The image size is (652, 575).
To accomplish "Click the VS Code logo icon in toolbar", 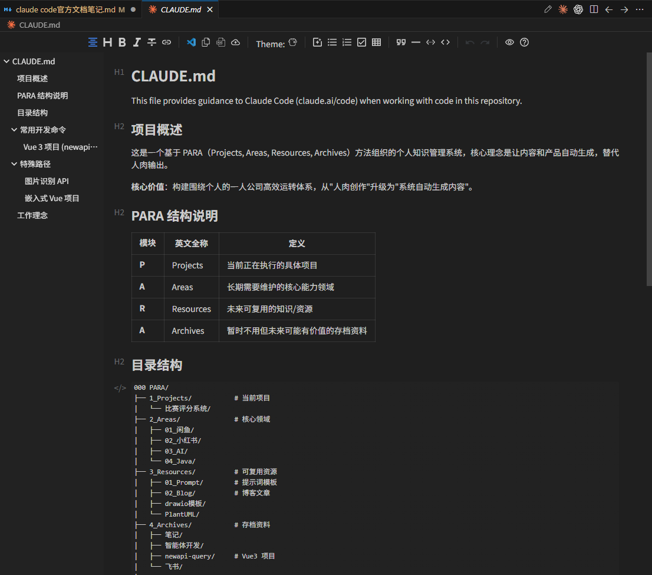I will (x=191, y=42).
